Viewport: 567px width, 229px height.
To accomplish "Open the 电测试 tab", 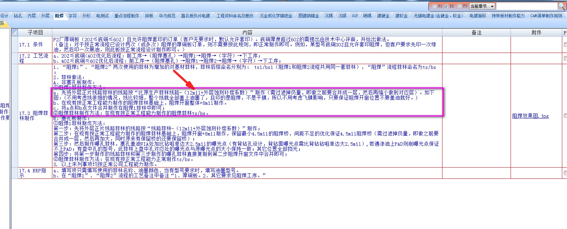I will (102, 16).
